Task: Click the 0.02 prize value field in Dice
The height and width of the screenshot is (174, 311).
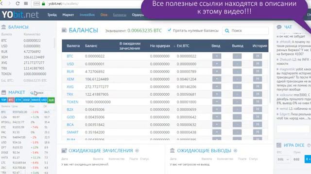Action: (296, 159)
